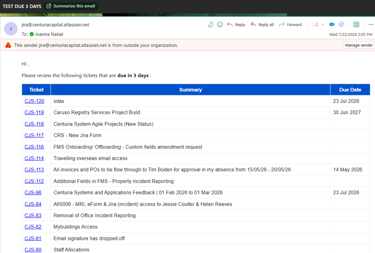Click the Ticket column header
The image size is (375, 253).
pyautogui.click(x=36, y=89)
